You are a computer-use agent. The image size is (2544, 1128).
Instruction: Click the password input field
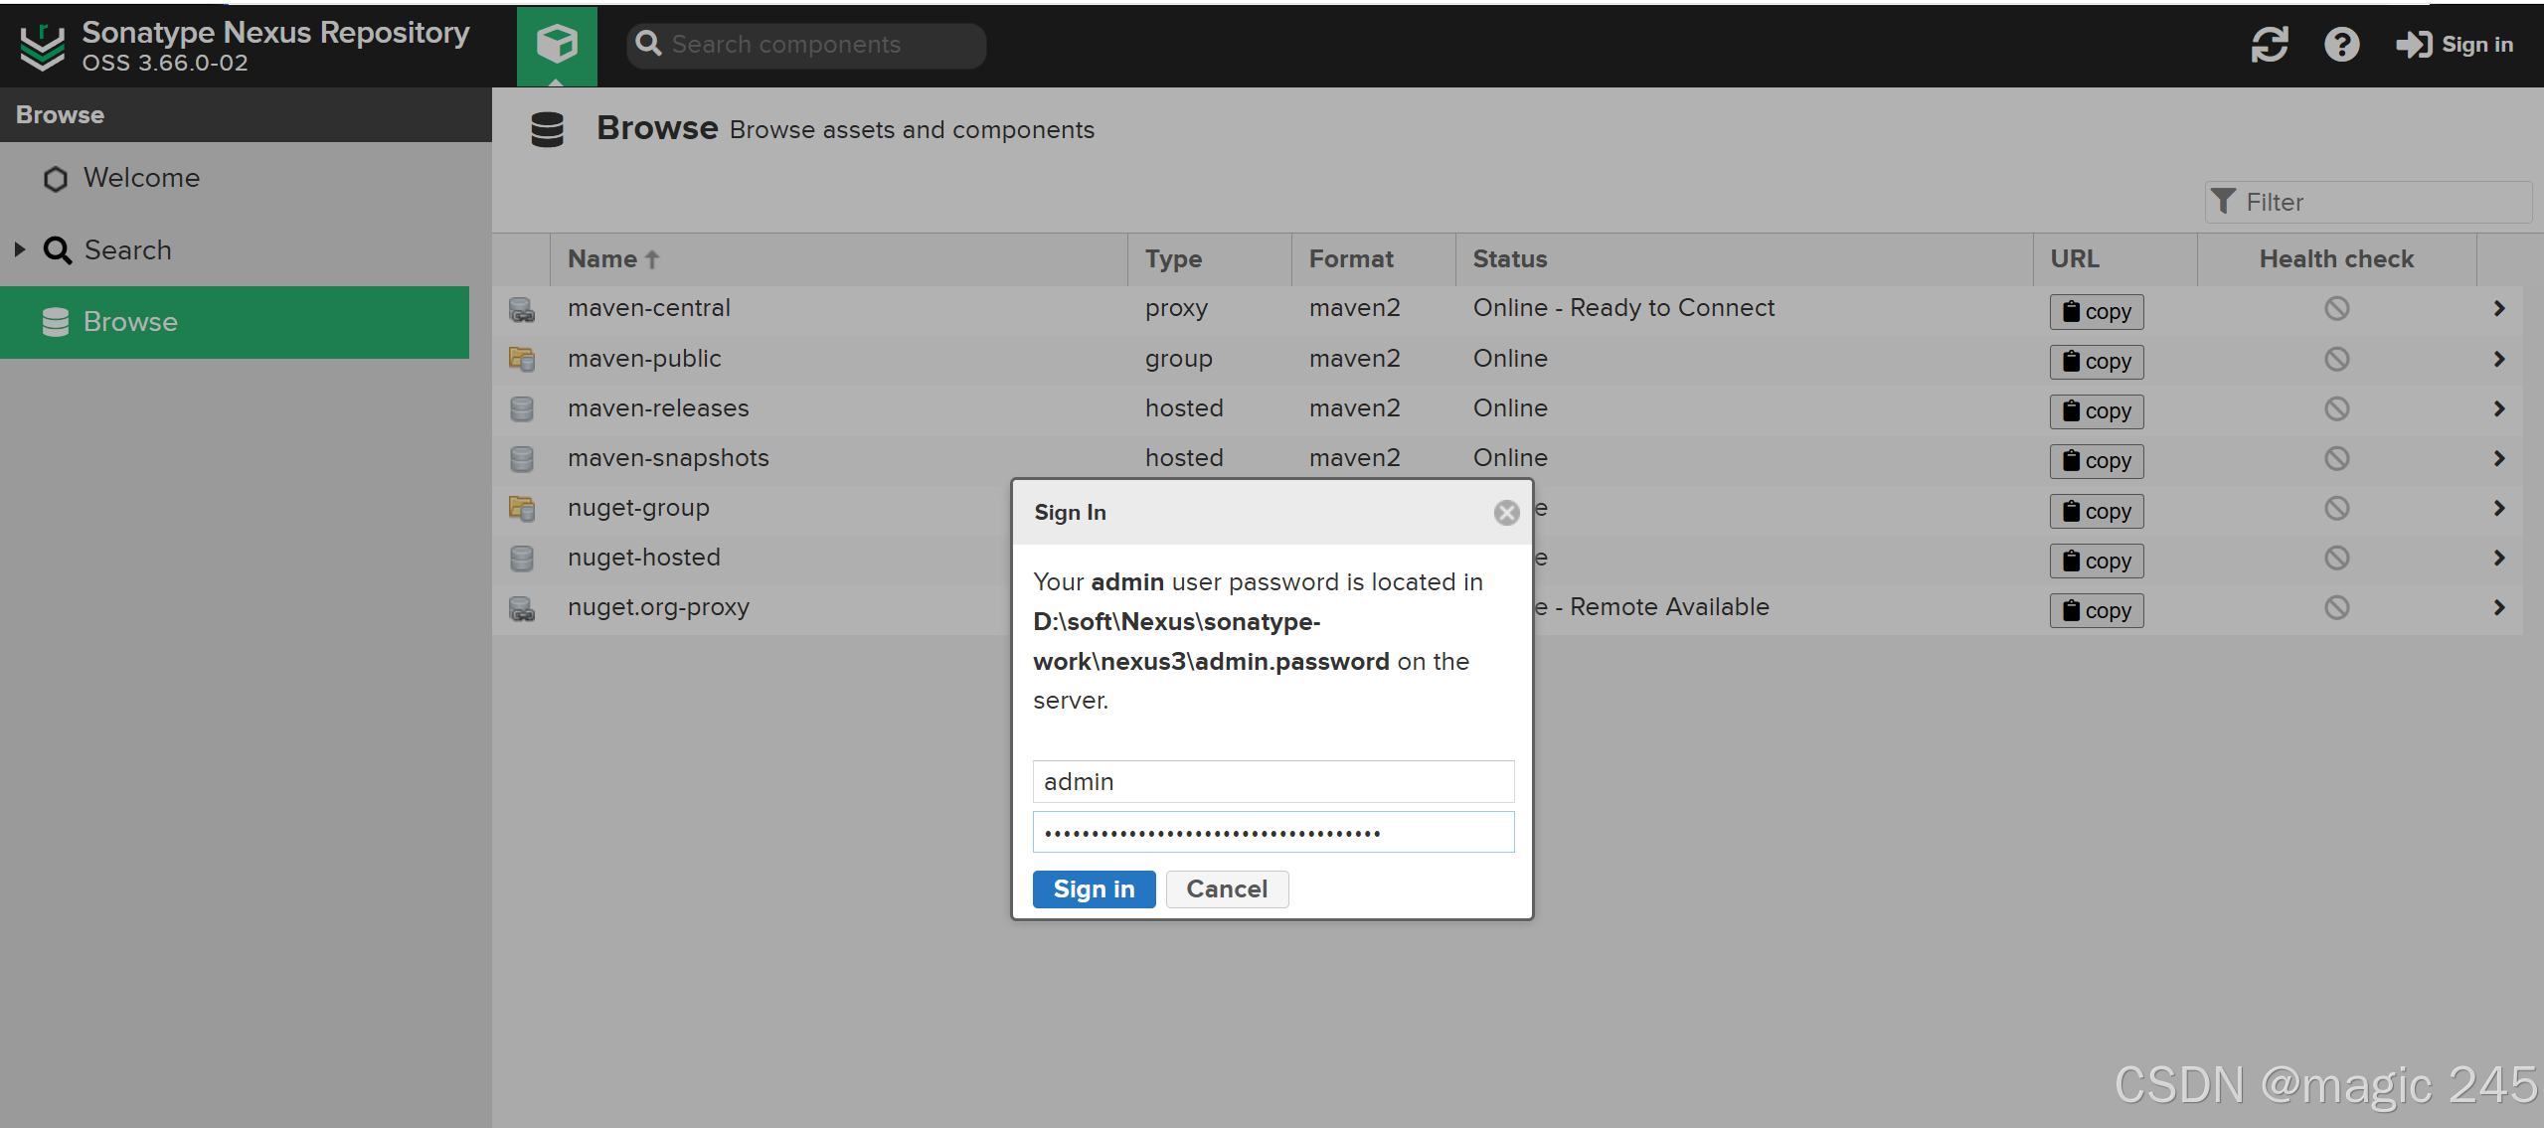coord(1272,832)
